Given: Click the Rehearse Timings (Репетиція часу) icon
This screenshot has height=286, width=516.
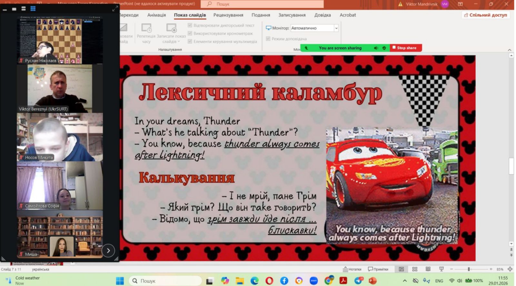Looking at the screenshot, I should [x=146, y=29].
